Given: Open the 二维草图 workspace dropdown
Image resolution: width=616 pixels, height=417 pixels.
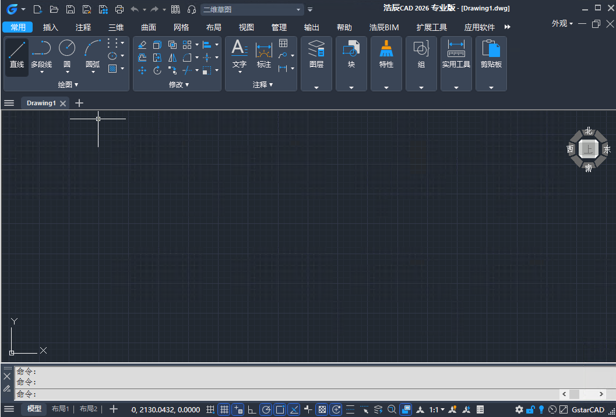Looking at the screenshot, I should pyautogui.click(x=252, y=9).
